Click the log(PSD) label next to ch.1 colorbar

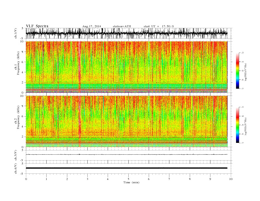click(x=246, y=72)
